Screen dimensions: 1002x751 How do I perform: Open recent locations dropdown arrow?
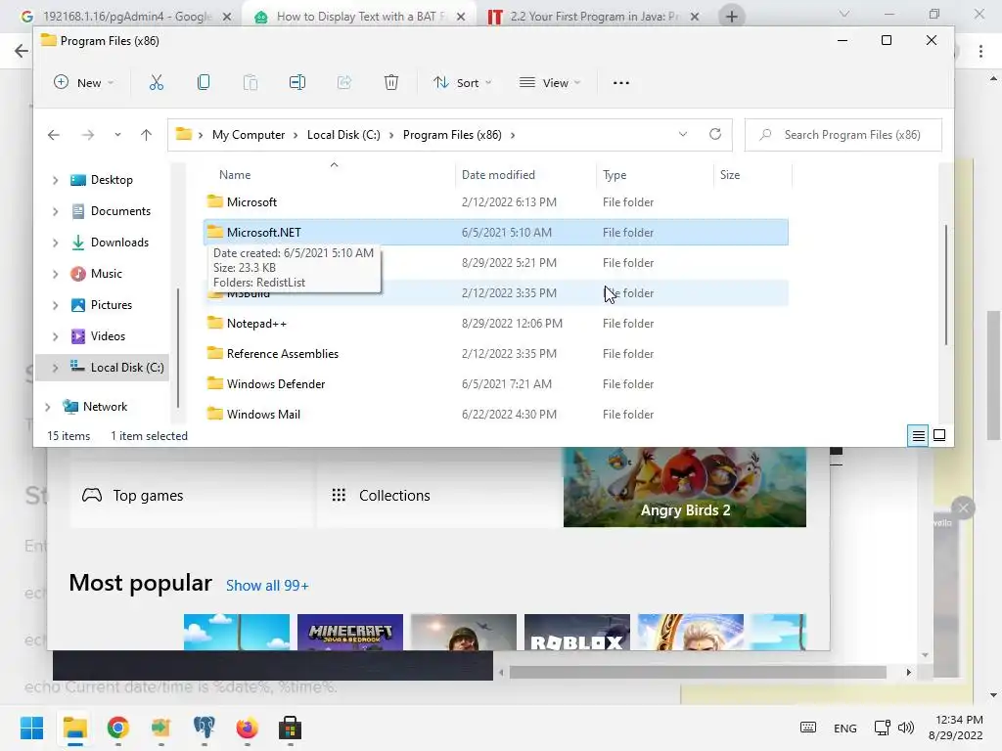[117, 135]
